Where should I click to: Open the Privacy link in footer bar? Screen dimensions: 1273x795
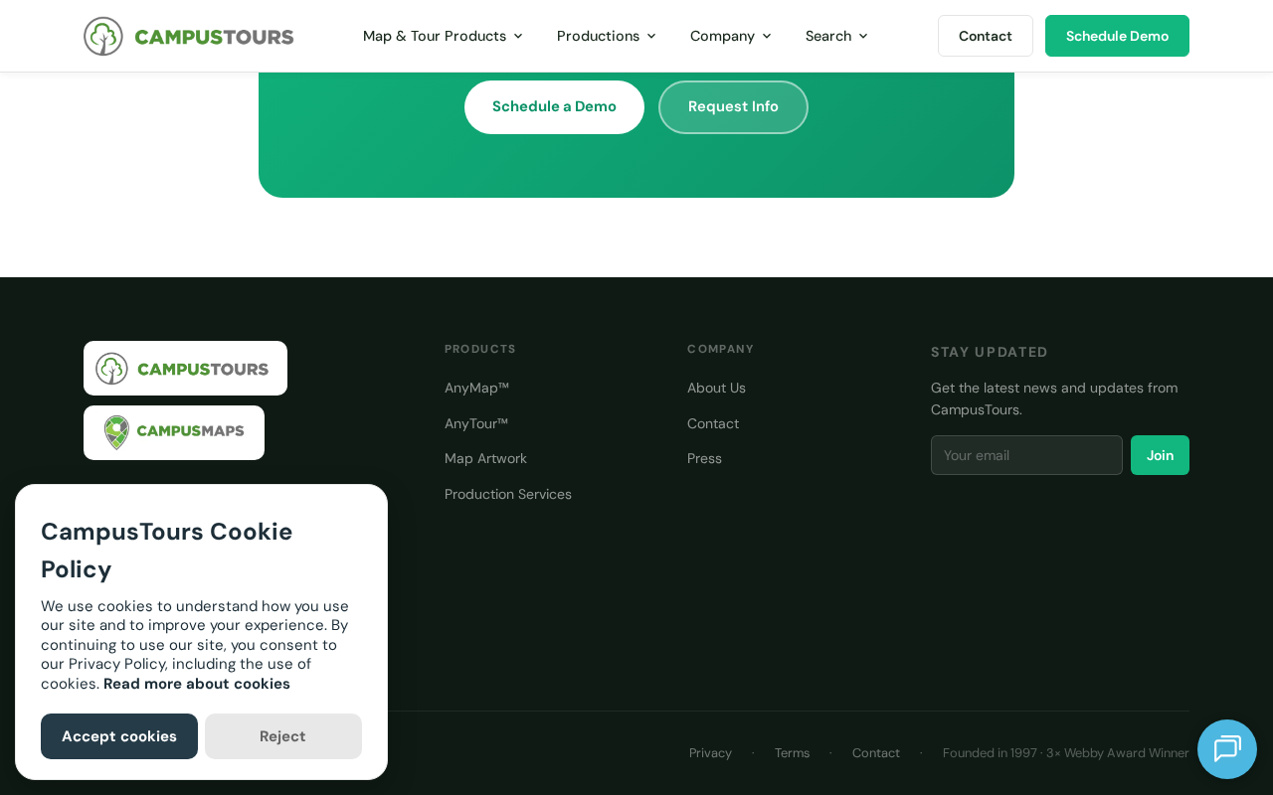pos(710,753)
